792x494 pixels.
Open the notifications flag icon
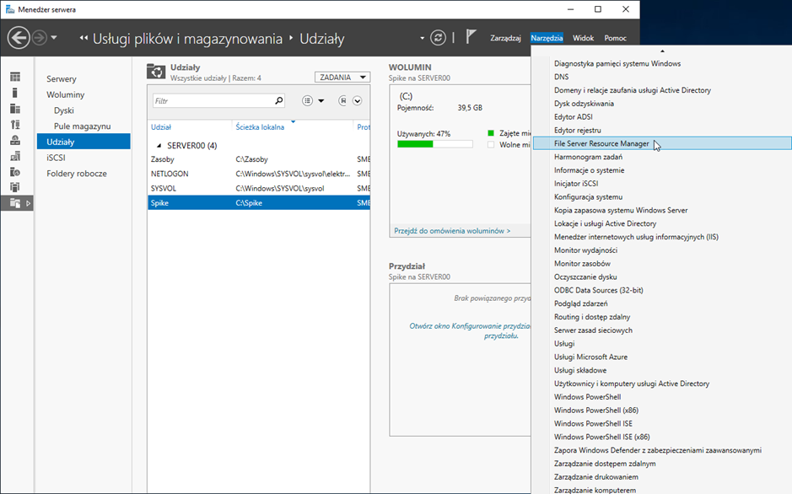tap(471, 38)
